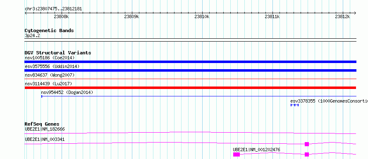Screen dimensions: 368x159
Task: Click the right arrow of the ruler
Action: (355, 13)
